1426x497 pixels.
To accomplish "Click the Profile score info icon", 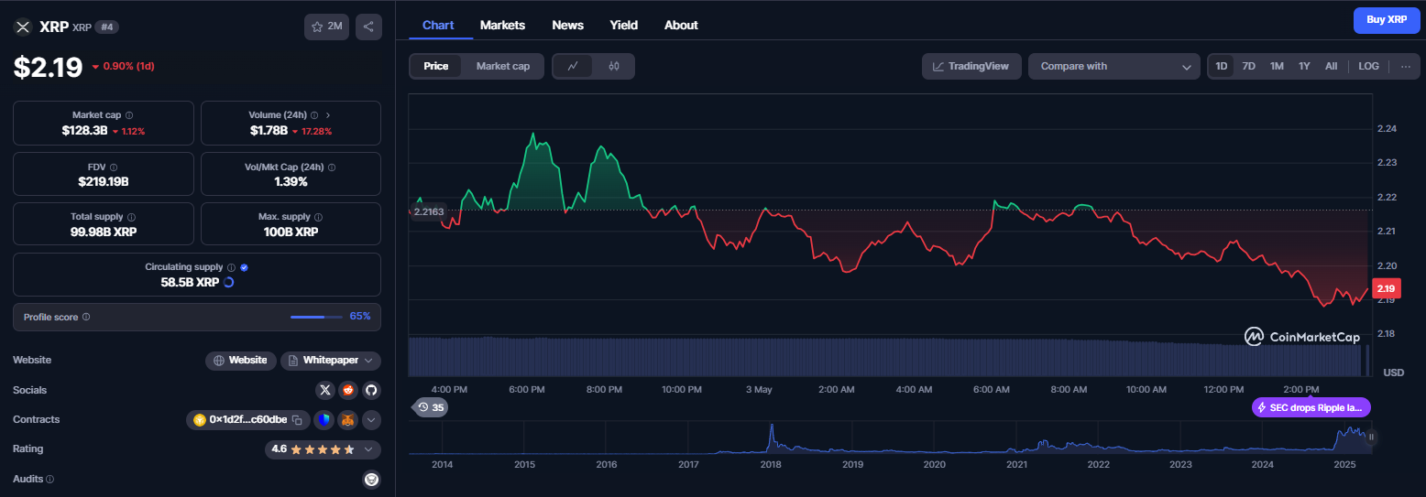I will tap(86, 317).
